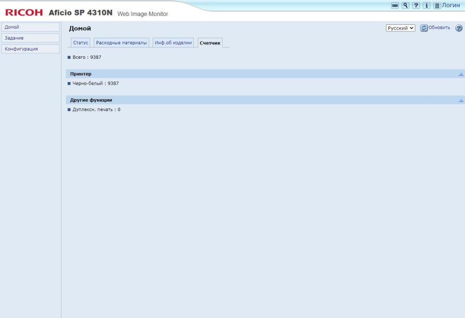This screenshot has width=465, height=318.
Task: Select the Счетчик tab
Action: [210, 43]
